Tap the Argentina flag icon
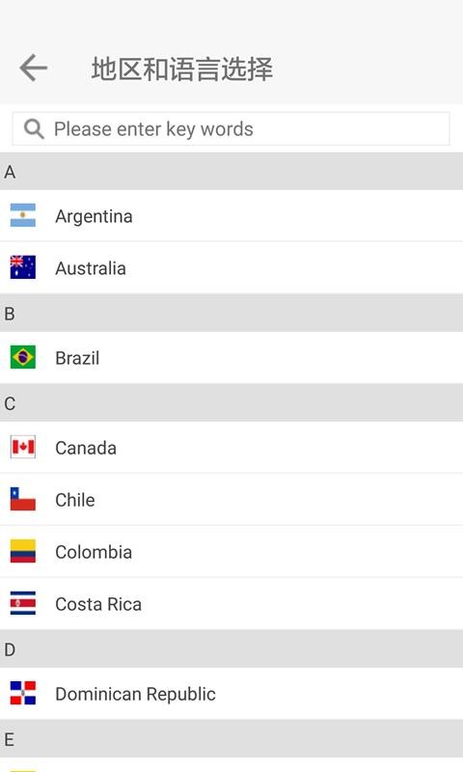This screenshot has height=772, width=463. (22, 215)
